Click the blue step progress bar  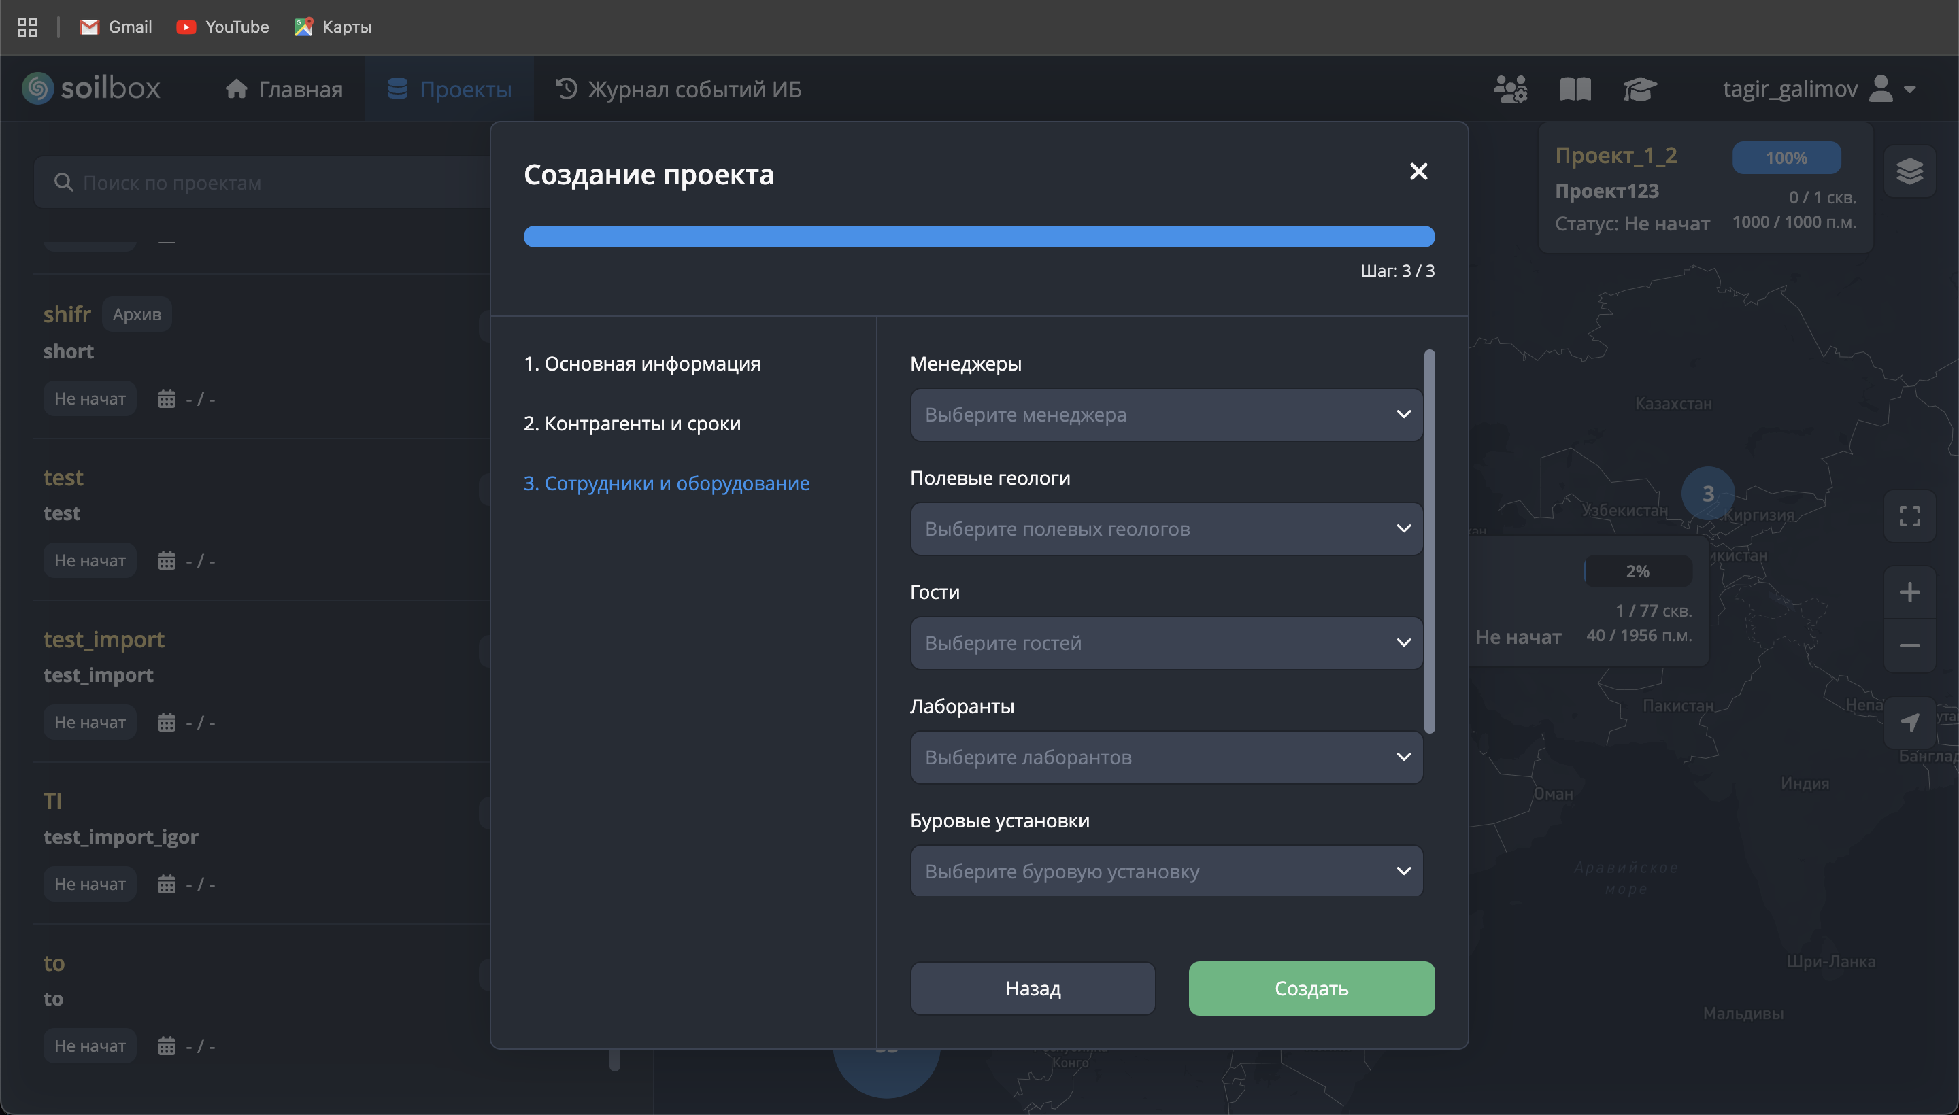[x=978, y=237]
